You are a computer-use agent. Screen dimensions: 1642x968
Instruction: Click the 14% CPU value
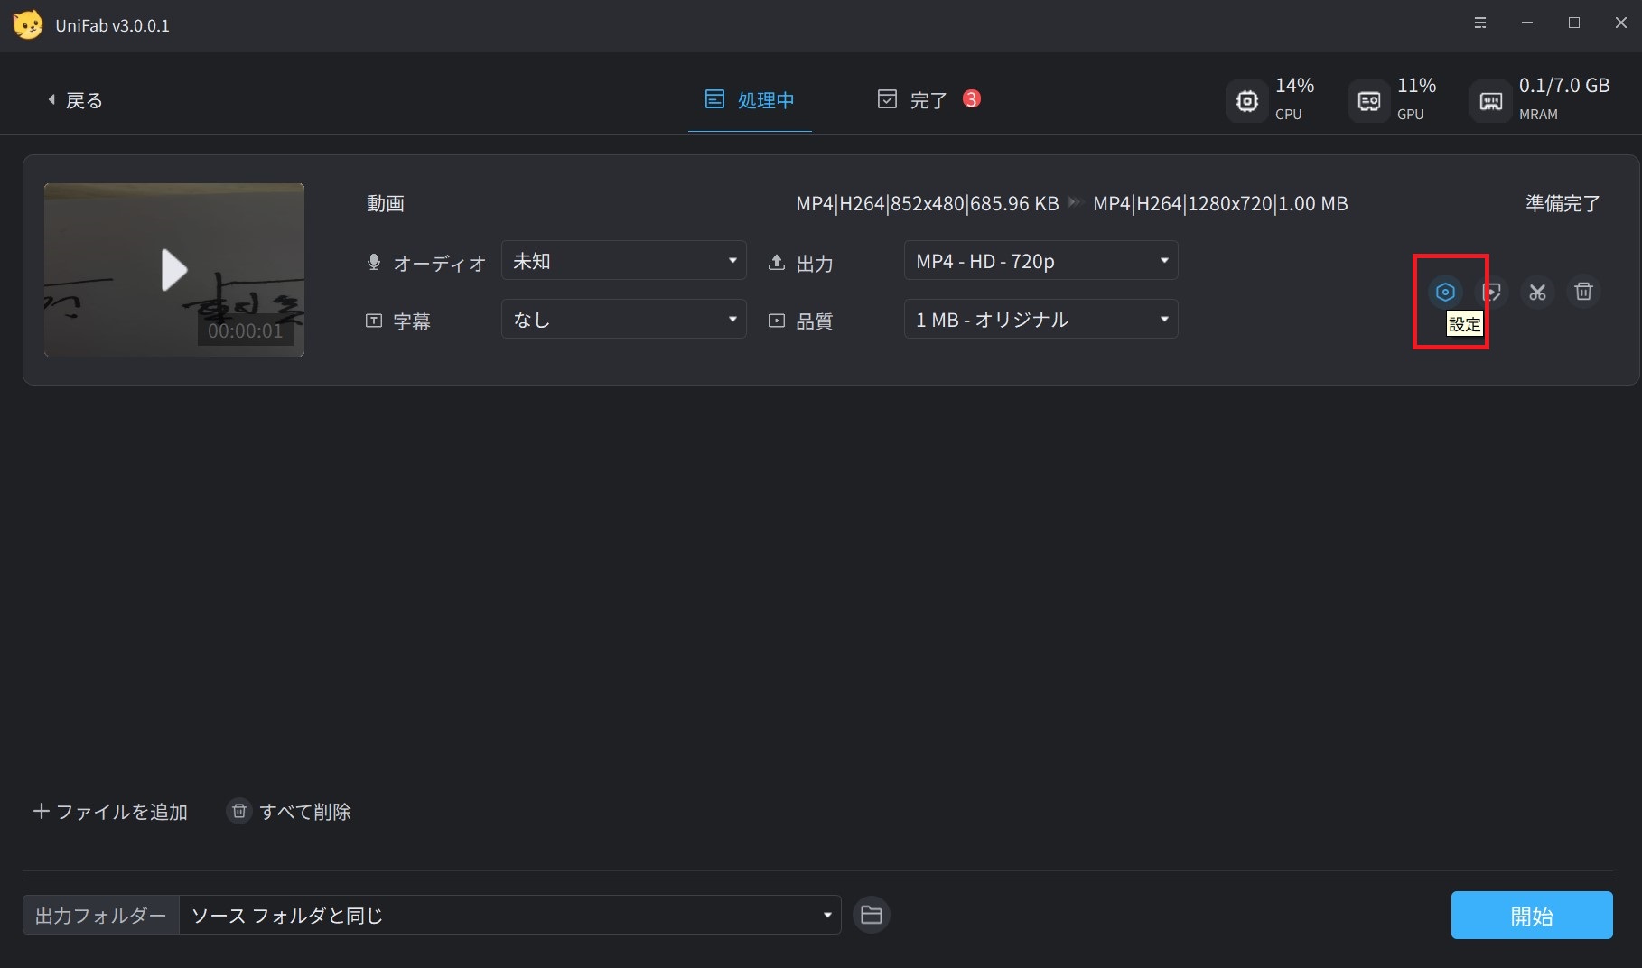(x=1294, y=86)
